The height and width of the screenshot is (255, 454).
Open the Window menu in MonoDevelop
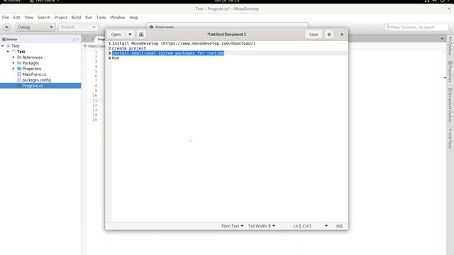pos(117,18)
